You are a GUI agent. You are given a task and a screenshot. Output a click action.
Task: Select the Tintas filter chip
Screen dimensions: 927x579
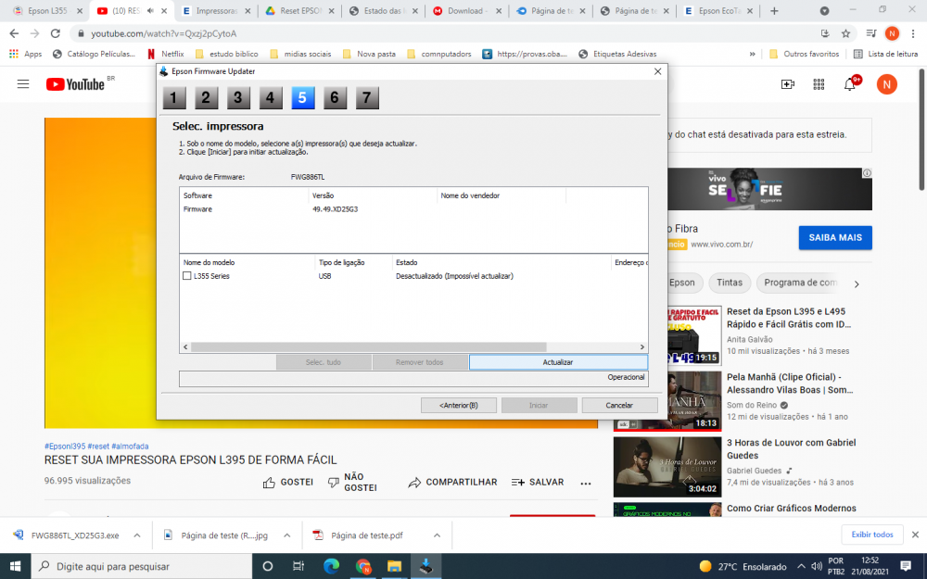(x=730, y=283)
